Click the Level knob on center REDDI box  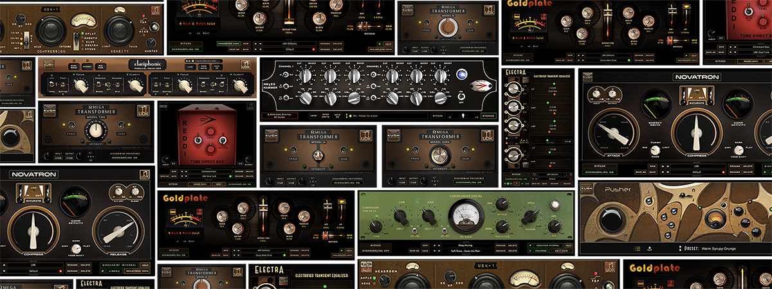tap(210, 131)
